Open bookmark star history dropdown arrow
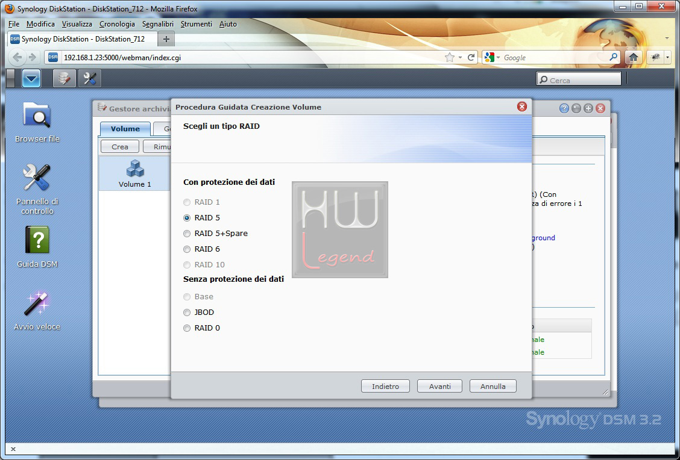Viewport: 680px width, 460px height. click(460, 57)
